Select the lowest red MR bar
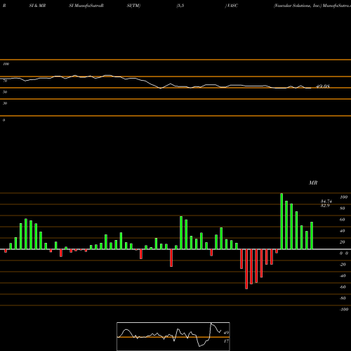This screenshot has height=351, width=351. tap(246, 269)
